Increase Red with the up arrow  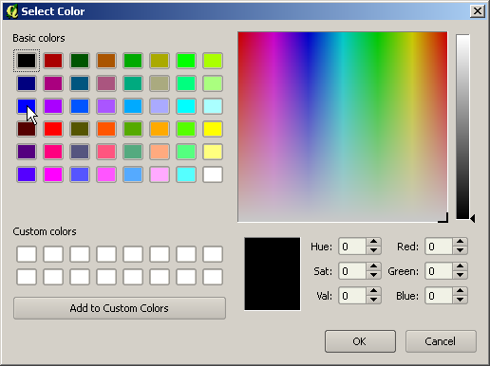click(x=460, y=242)
